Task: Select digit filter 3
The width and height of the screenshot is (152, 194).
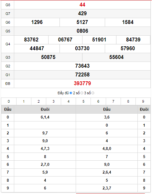Action: point(53,101)
